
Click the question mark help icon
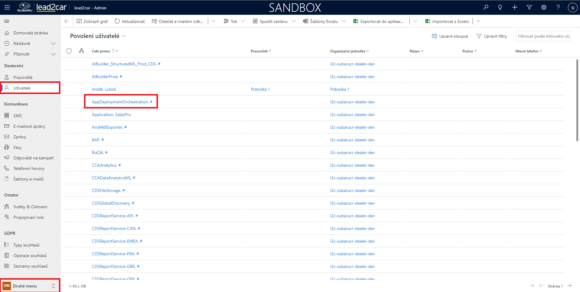[558, 8]
